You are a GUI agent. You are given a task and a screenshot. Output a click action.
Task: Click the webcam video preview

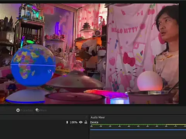coord(89,54)
